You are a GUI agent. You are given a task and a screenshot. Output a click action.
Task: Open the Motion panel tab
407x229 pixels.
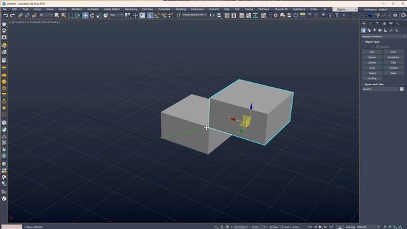[384, 24]
